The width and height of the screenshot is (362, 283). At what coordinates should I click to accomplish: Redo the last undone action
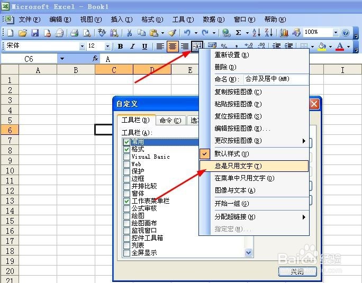205,33
